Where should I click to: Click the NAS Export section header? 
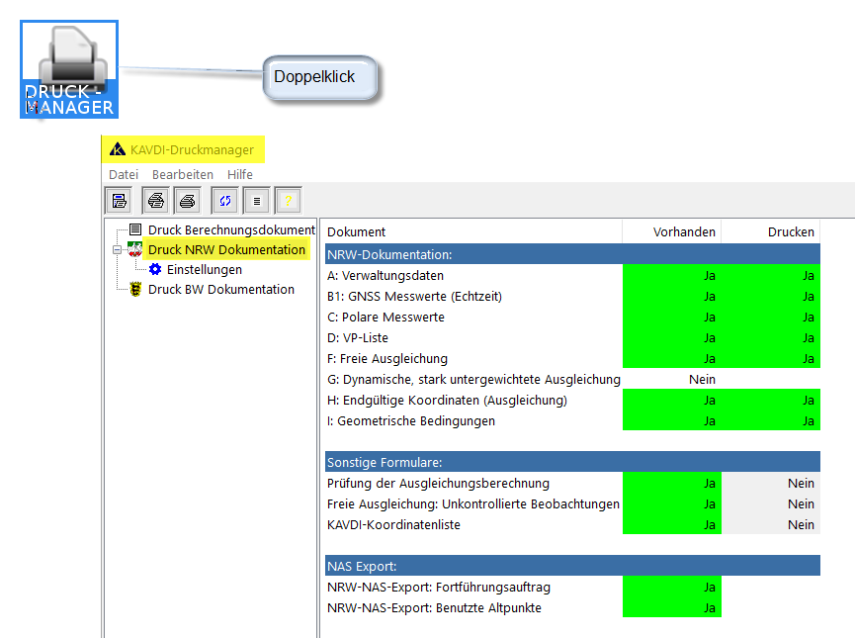pos(572,566)
